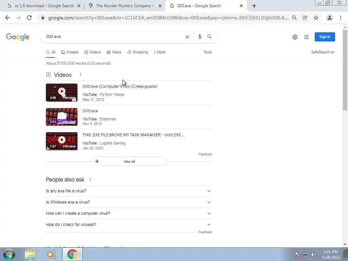348x261 pixels.
Task: Select the Images results tab
Action: tap(70, 52)
